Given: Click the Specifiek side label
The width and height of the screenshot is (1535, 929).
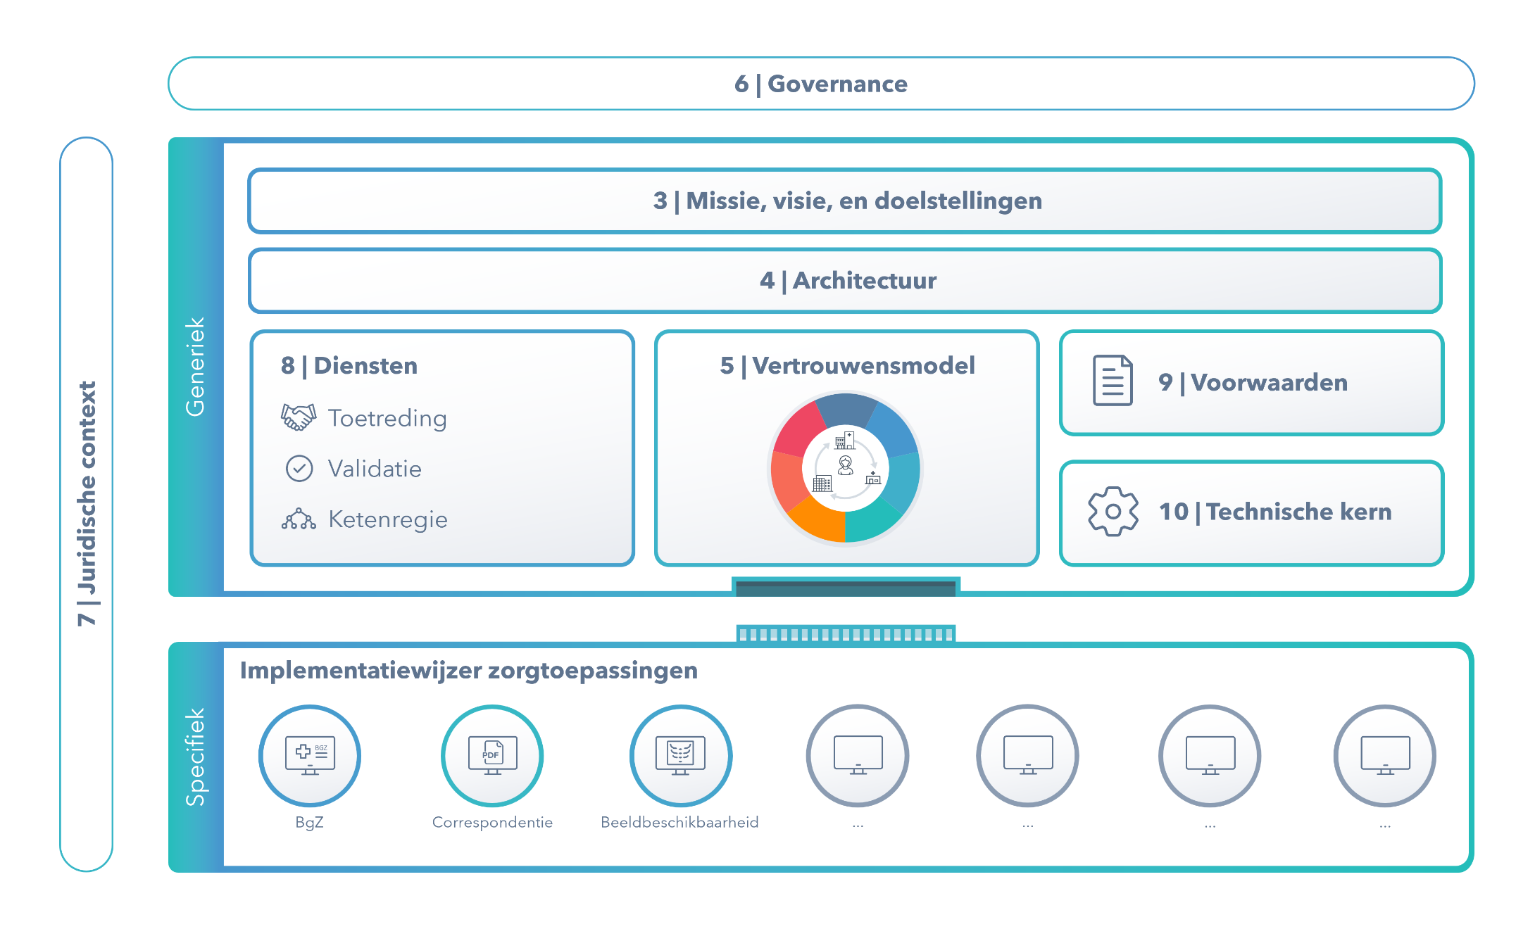Looking at the screenshot, I should point(195,757).
